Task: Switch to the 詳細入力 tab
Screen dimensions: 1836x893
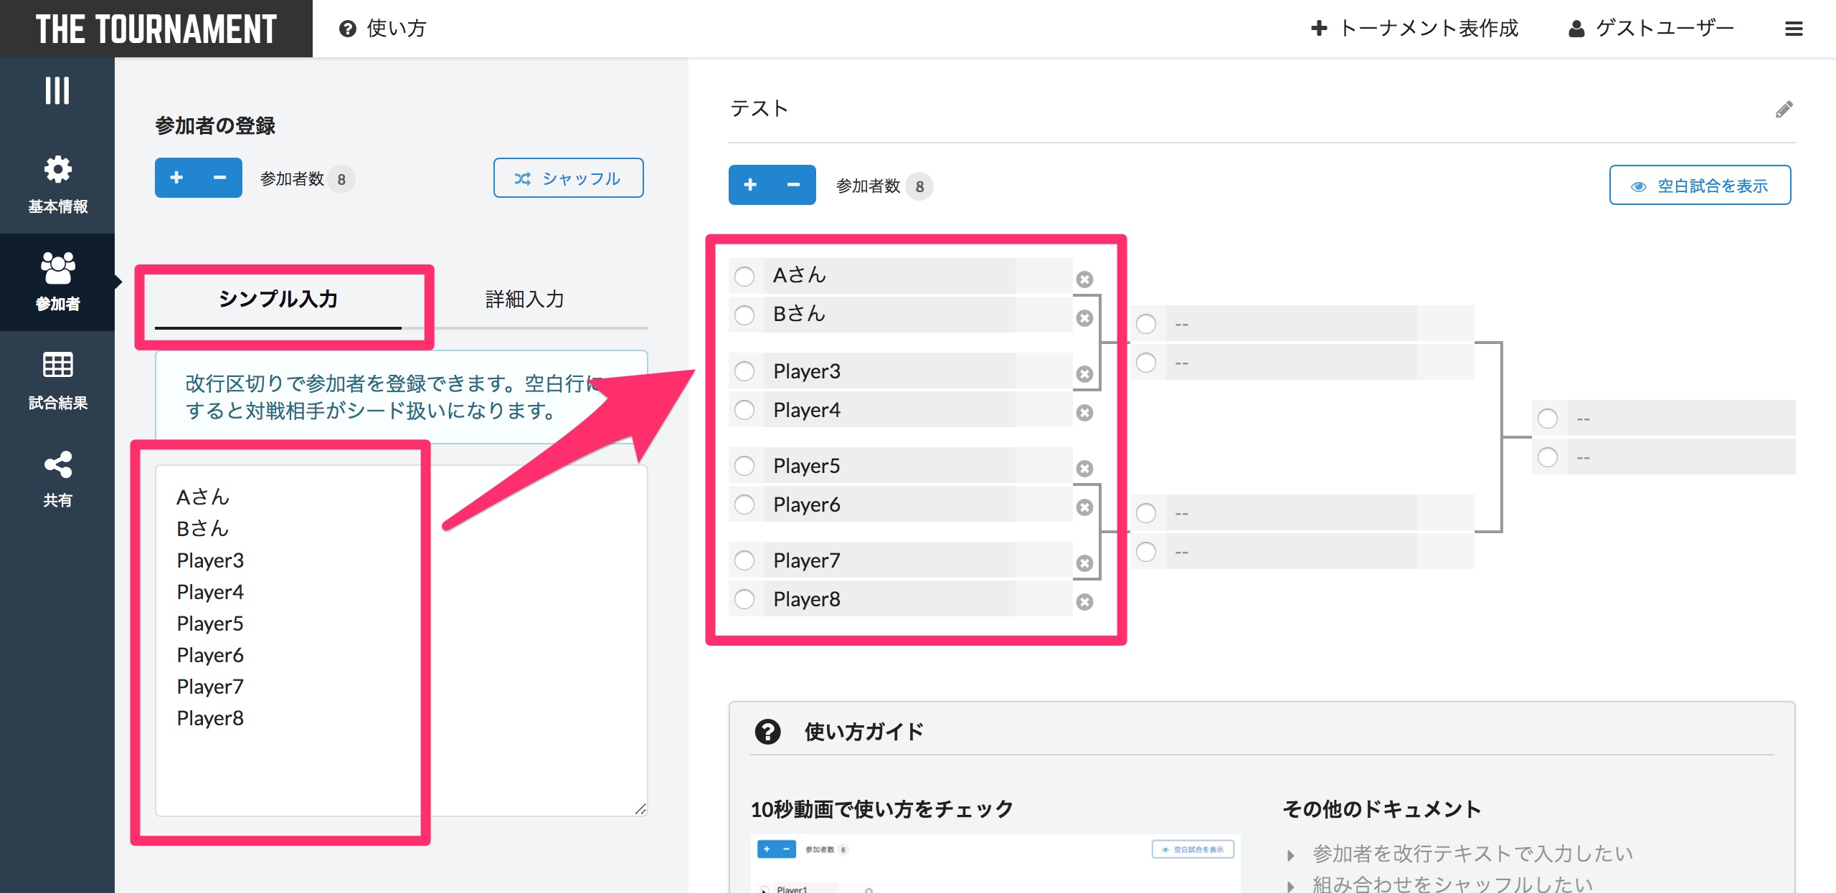Action: pos(524,299)
